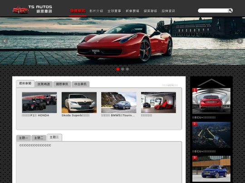Open sidebar rank 1 red Alfa thumbnail

coord(211,101)
